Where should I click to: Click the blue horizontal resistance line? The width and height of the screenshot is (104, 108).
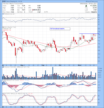tap(89, 33)
